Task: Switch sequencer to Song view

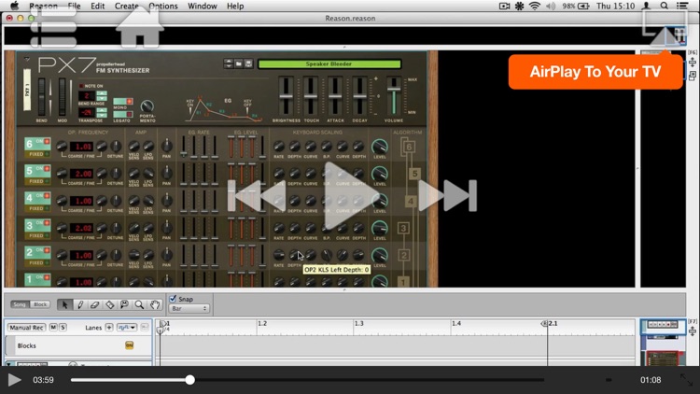Action: [x=20, y=304]
